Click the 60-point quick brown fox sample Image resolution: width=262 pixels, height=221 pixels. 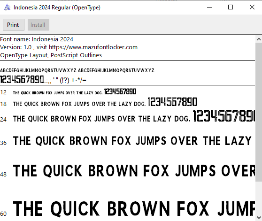click(x=134, y=209)
